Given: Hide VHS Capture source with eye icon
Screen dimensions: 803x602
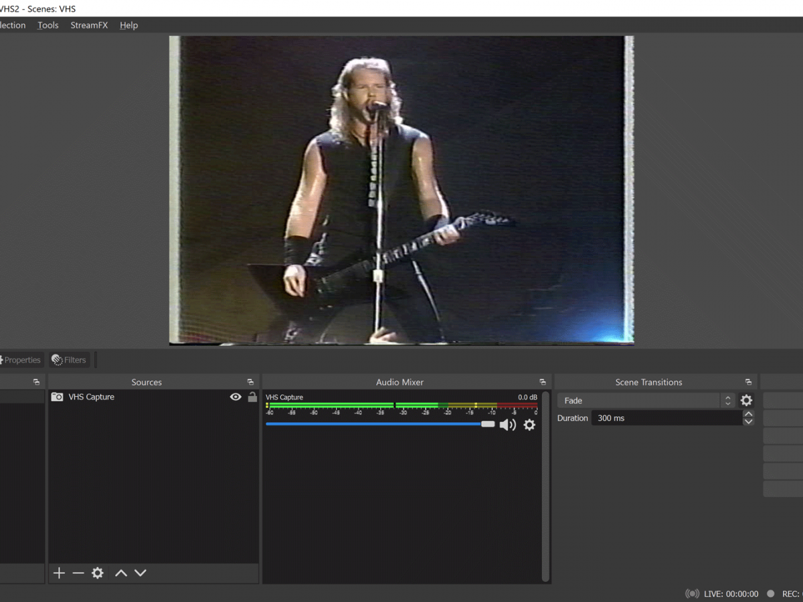Looking at the screenshot, I should click(236, 397).
